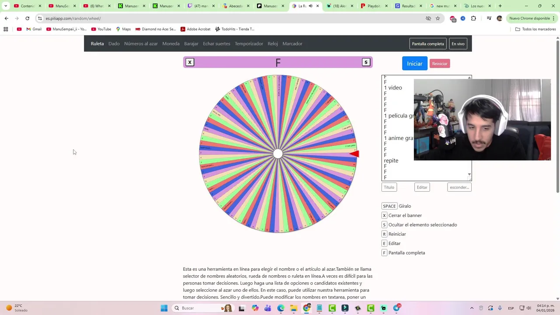560x315 pixels.
Task: Open the YouTube bookmark
Action: [x=101, y=29]
